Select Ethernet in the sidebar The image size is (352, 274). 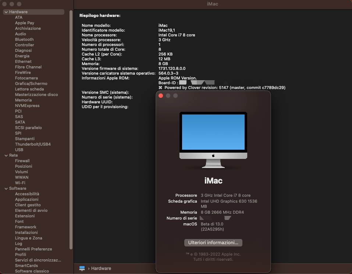(x=23, y=61)
